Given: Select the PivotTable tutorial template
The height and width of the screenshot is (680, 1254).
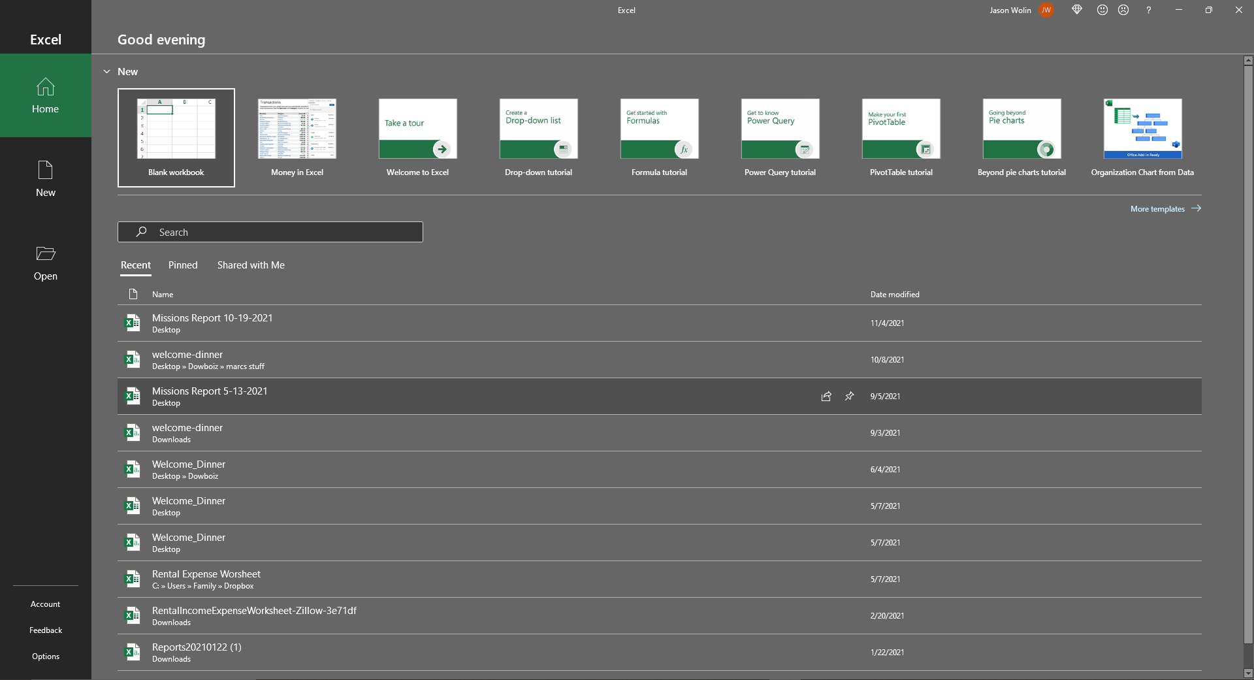Looking at the screenshot, I should pyautogui.click(x=901, y=138).
